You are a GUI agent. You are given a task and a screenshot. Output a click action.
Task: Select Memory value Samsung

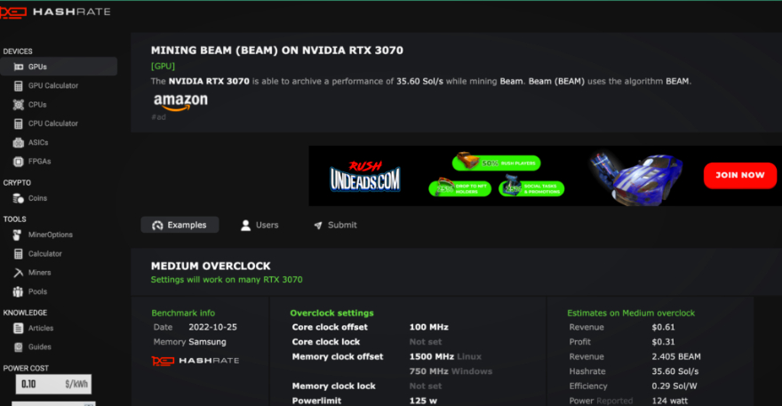(x=207, y=342)
